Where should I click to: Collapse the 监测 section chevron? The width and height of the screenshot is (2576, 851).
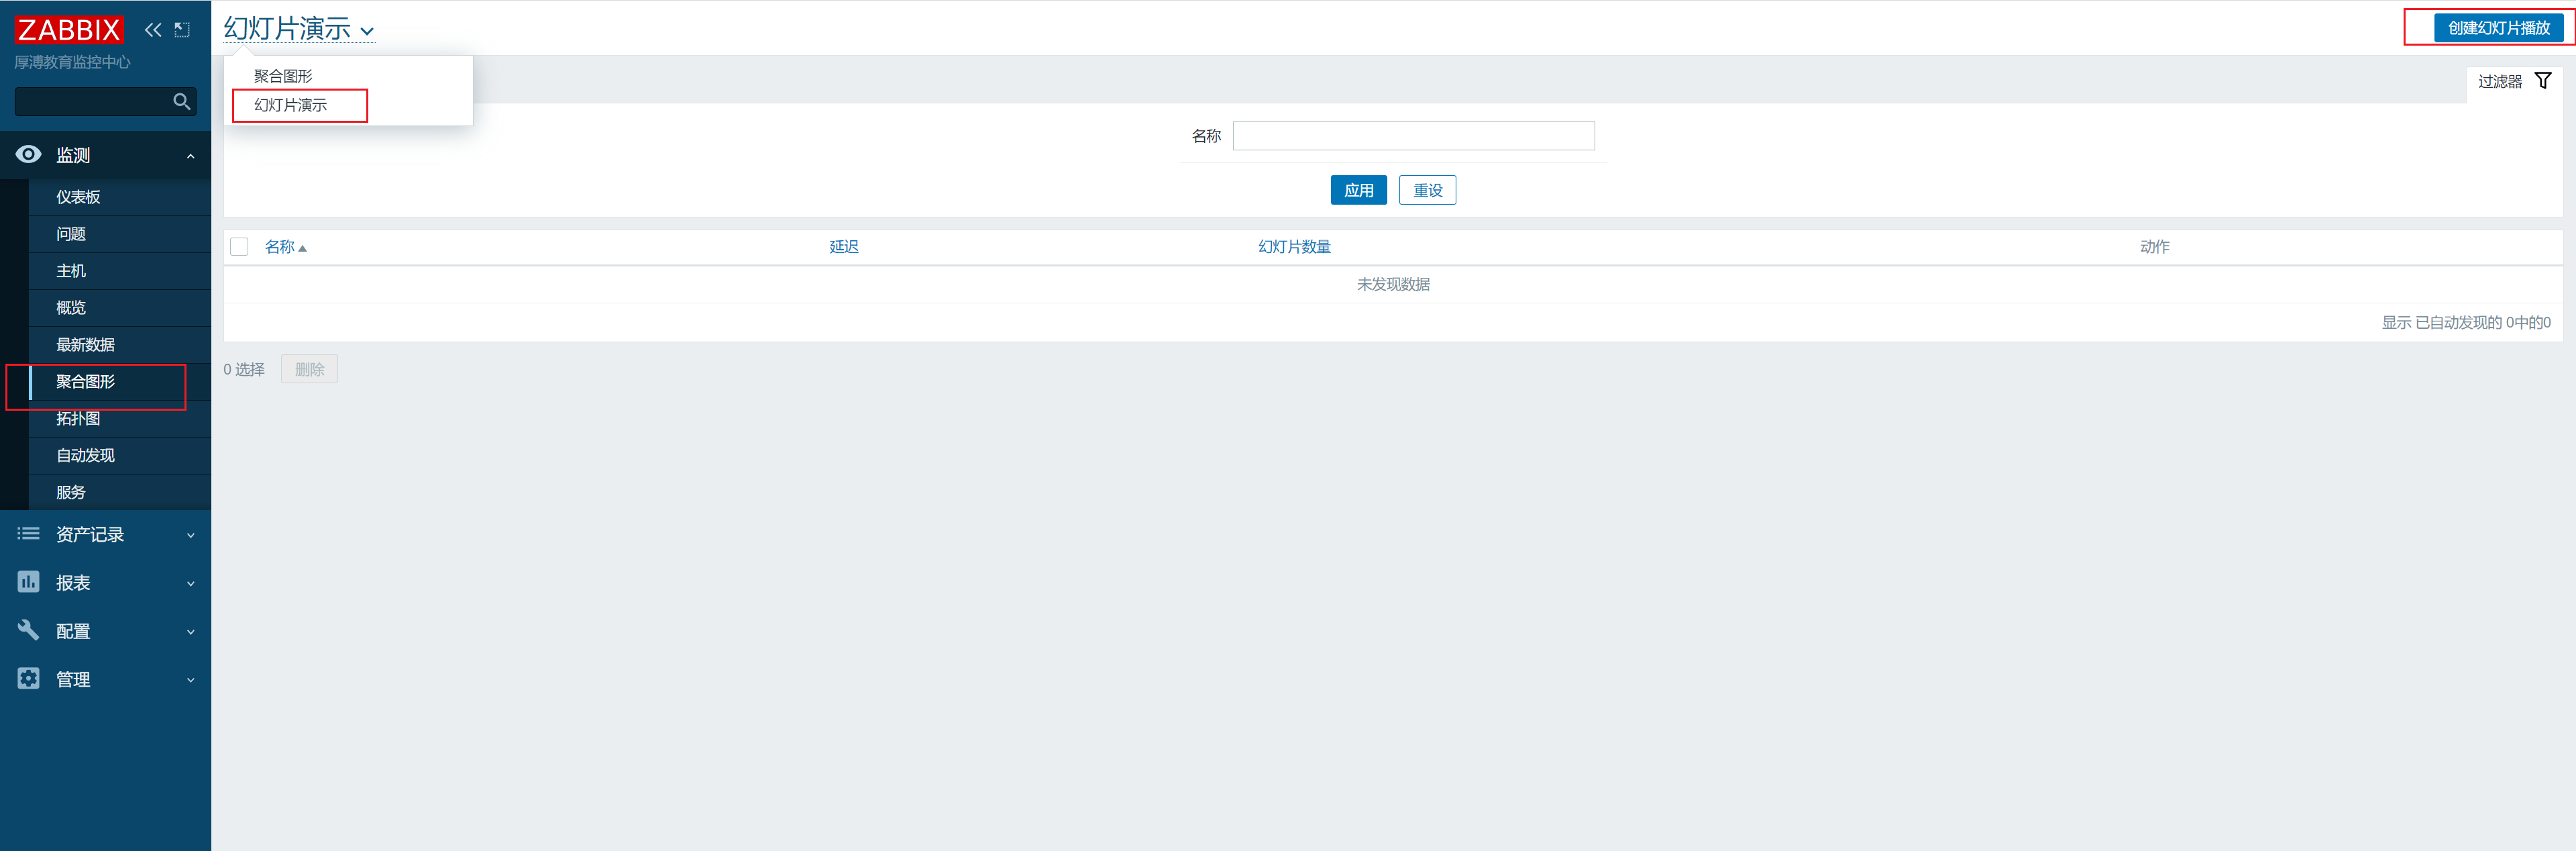click(190, 156)
